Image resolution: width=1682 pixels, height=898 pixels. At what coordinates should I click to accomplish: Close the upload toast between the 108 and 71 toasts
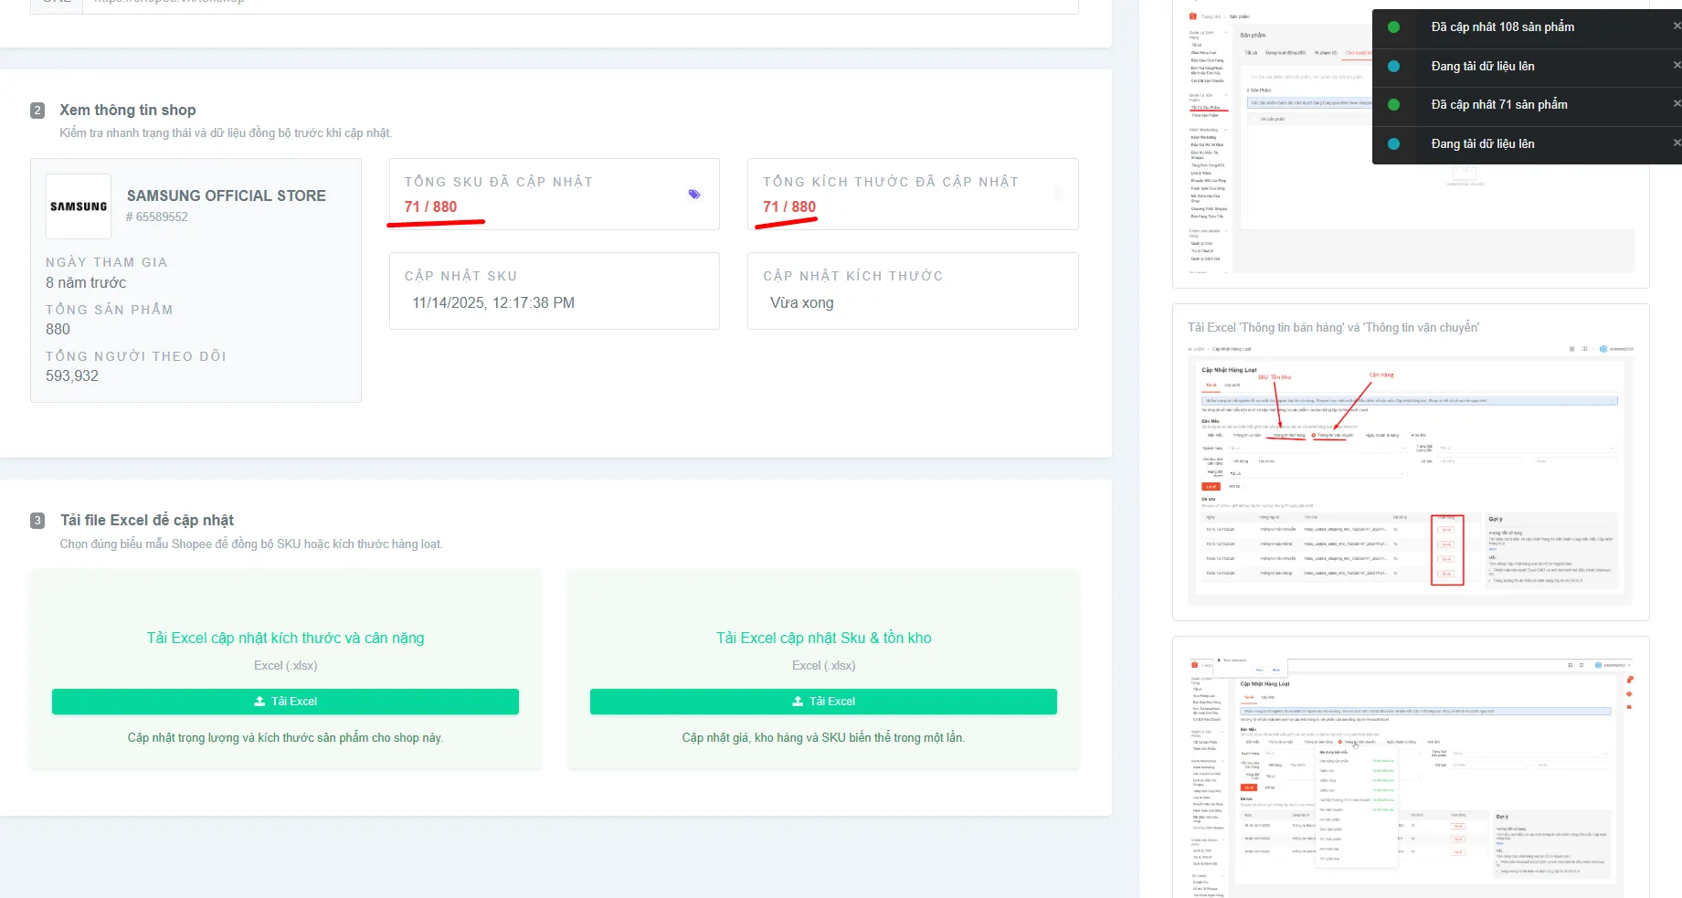[x=1677, y=66]
